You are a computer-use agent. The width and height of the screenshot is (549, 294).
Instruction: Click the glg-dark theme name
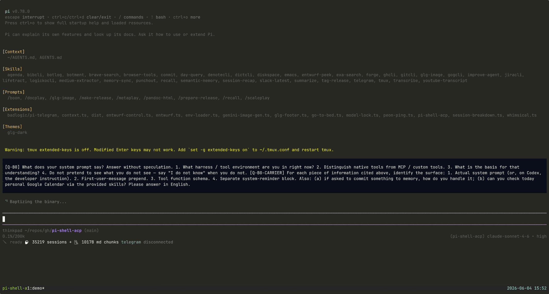(17, 133)
